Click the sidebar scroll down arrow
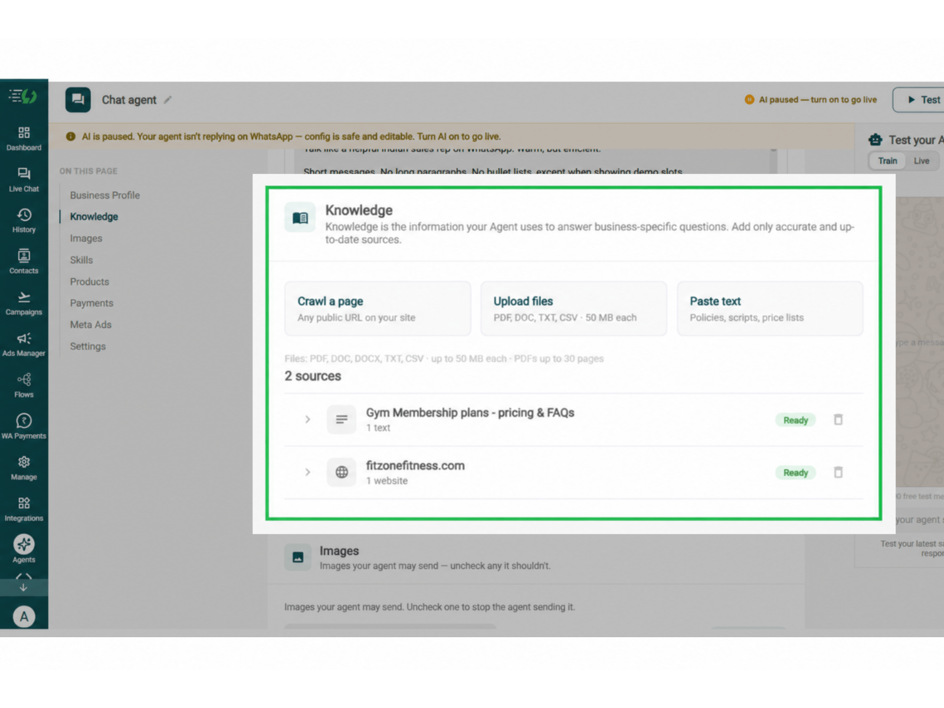The image size is (944, 708). [24, 587]
